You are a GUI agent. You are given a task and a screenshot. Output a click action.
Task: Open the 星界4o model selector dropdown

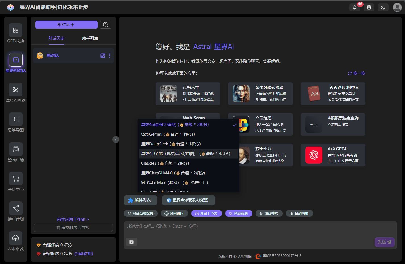(x=189, y=200)
